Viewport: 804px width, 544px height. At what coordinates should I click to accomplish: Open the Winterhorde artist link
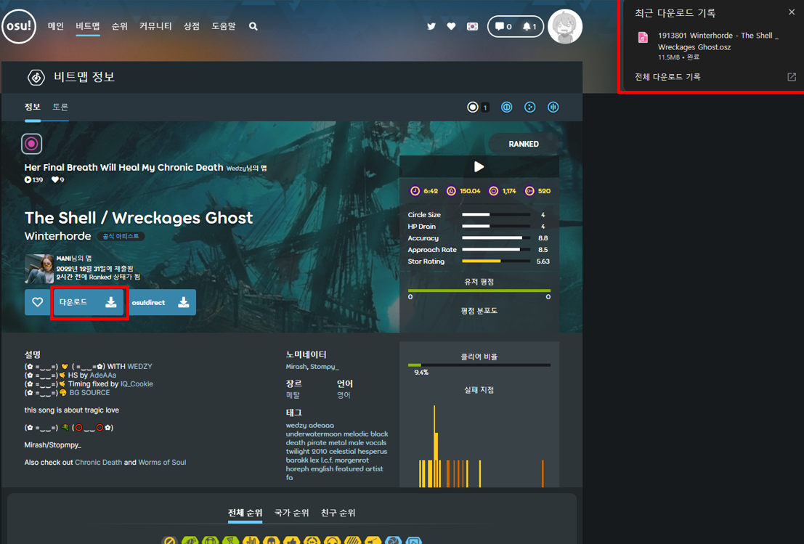[58, 236]
